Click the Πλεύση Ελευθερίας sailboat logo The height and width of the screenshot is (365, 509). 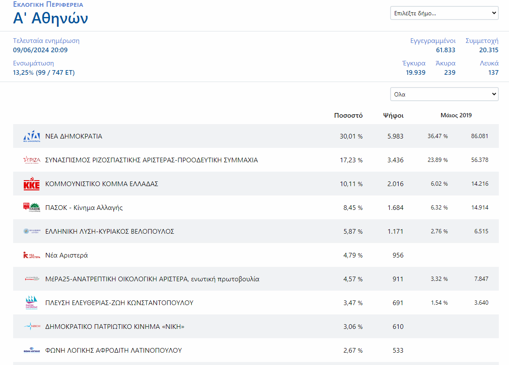(x=31, y=303)
